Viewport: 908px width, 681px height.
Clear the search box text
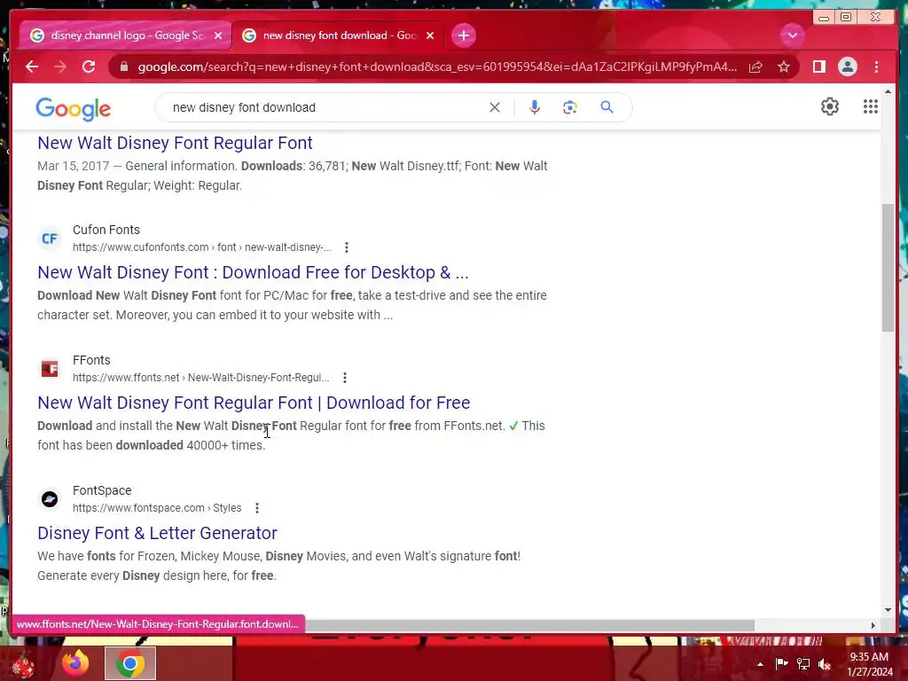[x=495, y=107]
